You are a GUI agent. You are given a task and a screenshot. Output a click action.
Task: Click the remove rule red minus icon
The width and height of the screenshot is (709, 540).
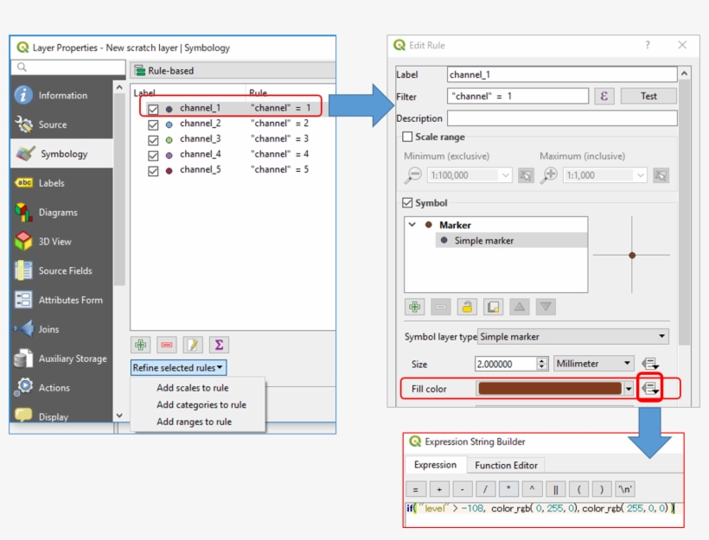[x=167, y=345]
